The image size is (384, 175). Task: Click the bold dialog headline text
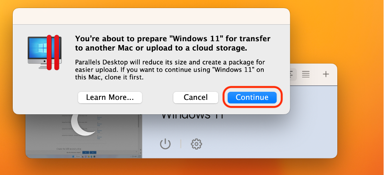point(172,43)
